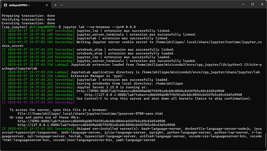
Task: Click the "Extension Manager is 'pypi'." line
Action: (98, 76)
